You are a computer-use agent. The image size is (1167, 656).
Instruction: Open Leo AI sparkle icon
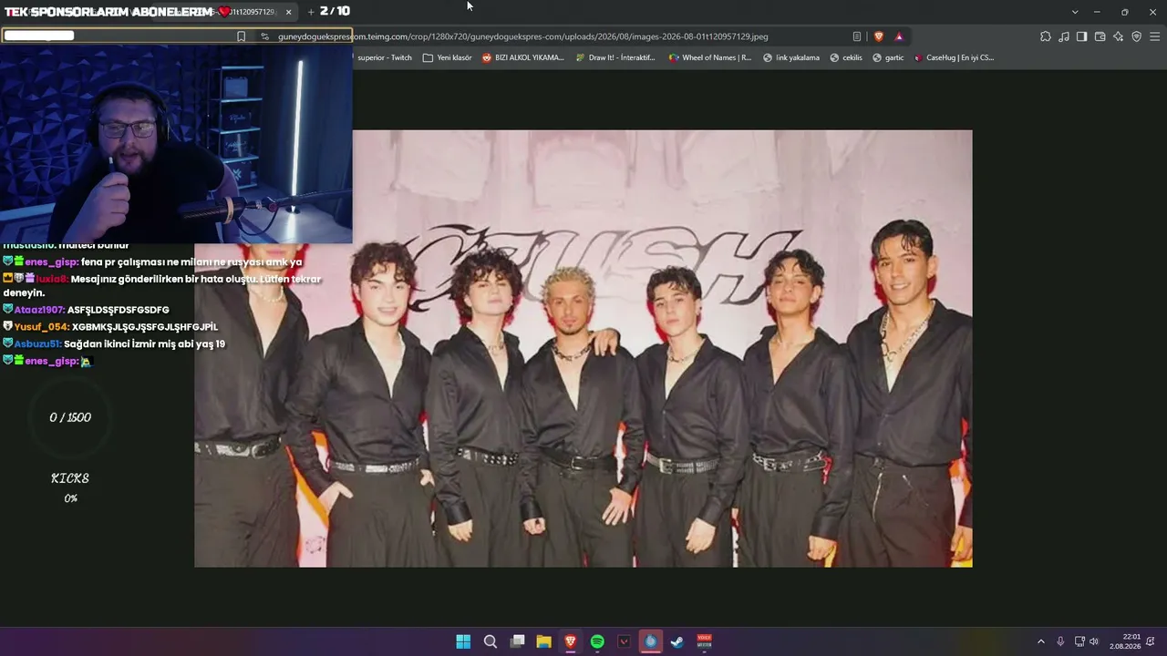(x=1118, y=36)
